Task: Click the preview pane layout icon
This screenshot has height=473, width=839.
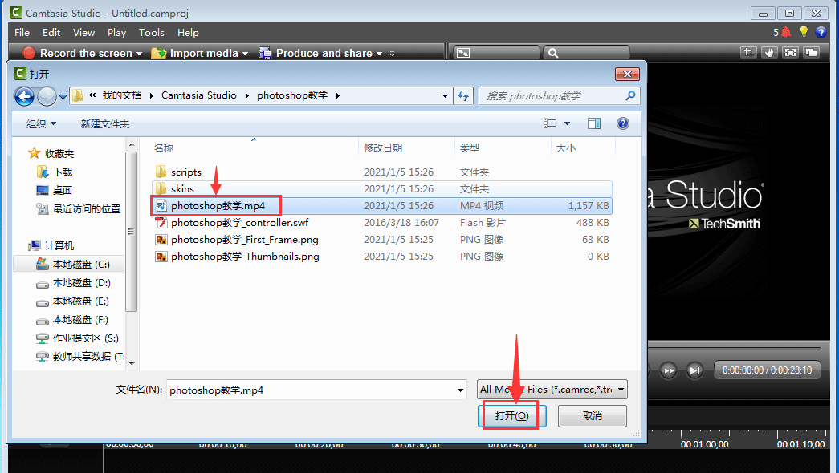Action: [x=811, y=52]
